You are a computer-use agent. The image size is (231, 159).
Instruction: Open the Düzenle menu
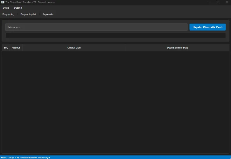click(x=18, y=8)
